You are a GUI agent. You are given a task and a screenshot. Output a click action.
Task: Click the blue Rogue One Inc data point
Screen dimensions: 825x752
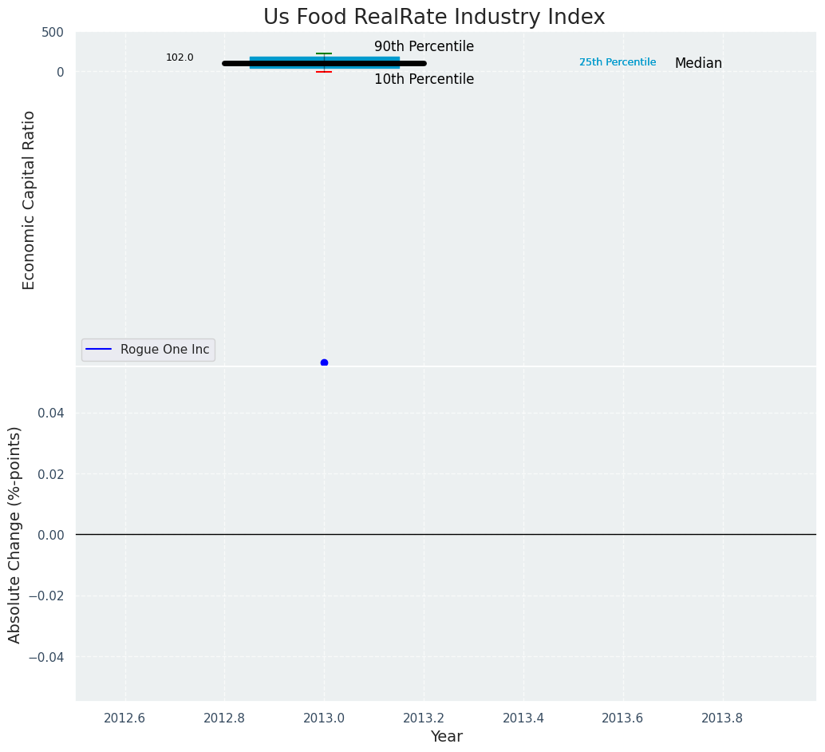(x=324, y=363)
